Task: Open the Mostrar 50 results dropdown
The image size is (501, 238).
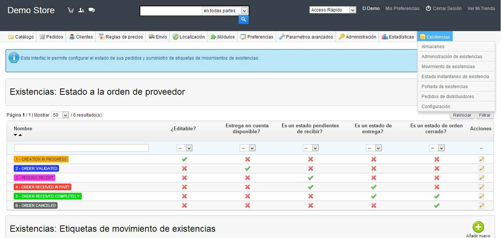Action: 60,115
